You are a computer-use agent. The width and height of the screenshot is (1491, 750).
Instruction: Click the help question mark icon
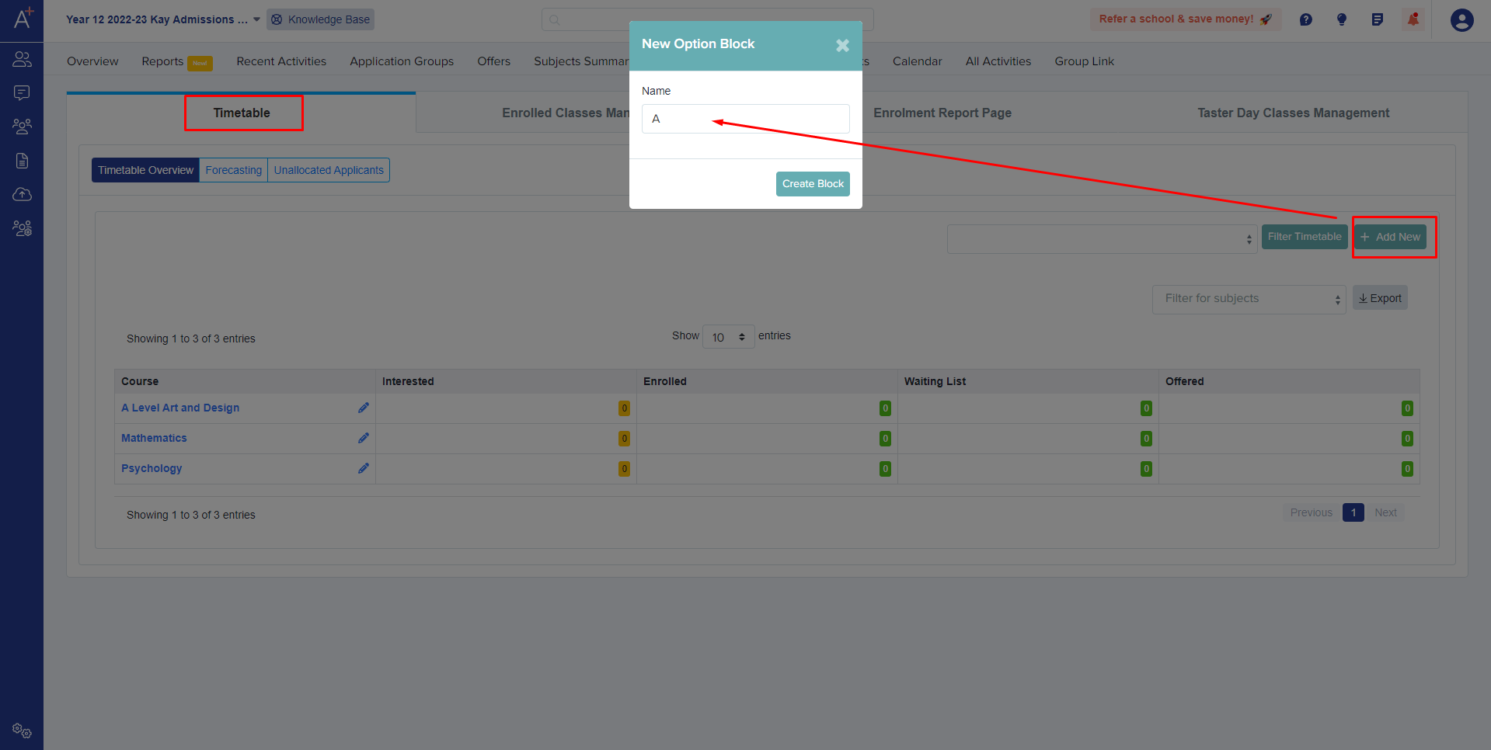click(x=1306, y=19)
